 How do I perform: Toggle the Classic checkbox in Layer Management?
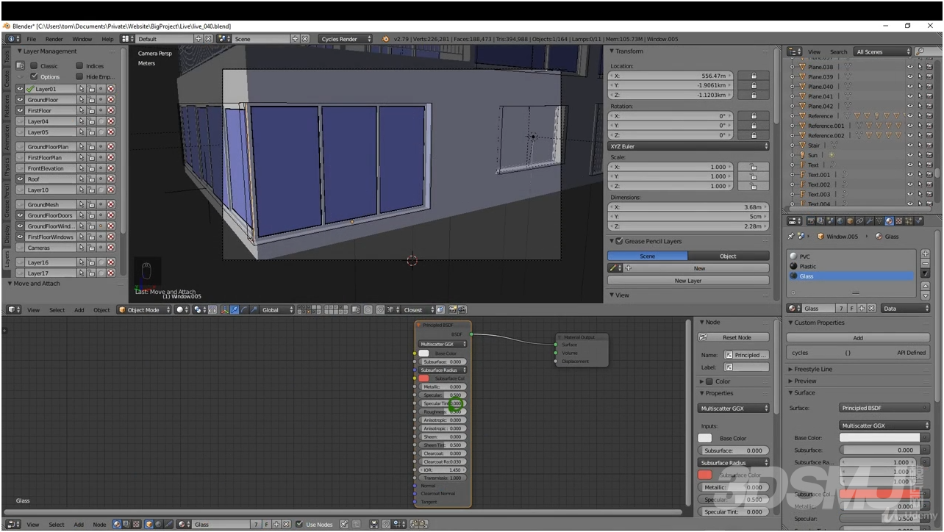pos(34,65)
